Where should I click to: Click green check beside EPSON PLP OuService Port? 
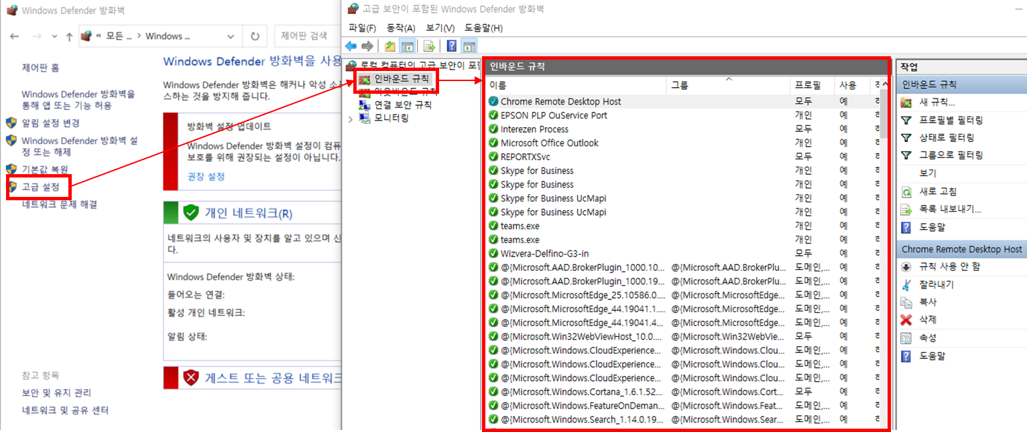[x=494, y=115]
